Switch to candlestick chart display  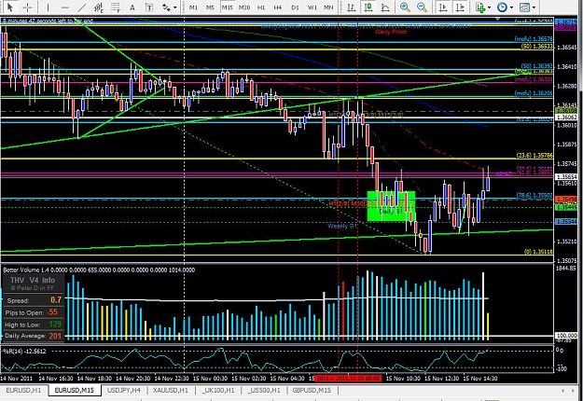point(368,7)
